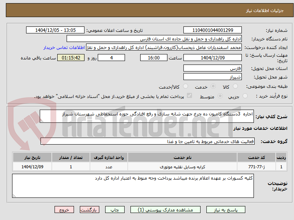Image resolution: width=294 pixels, height=220 pixels.
Task: Click the چاپ print button
Action: point(115,210)
